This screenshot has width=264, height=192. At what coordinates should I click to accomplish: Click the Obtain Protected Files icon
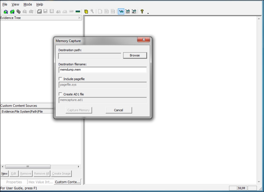tap(86, 11)
